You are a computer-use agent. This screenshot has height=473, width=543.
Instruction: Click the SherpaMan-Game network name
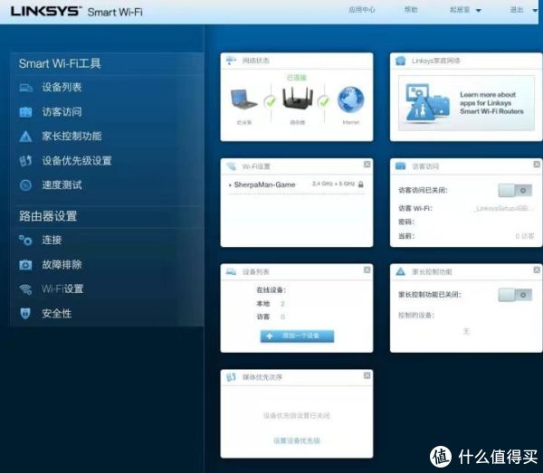tap(264, 184)
